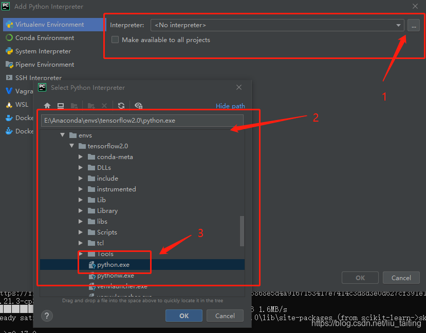Select the Library folder name
This screenshot has height=333, width=426.
pos(107,211)
